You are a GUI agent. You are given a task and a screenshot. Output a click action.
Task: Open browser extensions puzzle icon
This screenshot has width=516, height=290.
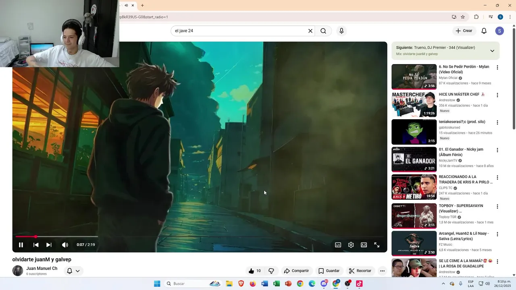(476, 17)
